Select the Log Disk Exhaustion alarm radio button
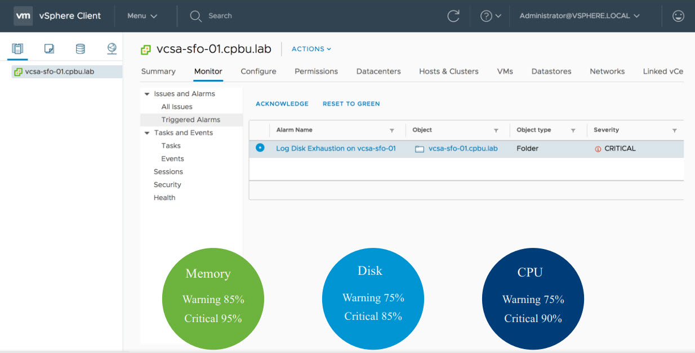695x353 pixels. pos(260,148)
